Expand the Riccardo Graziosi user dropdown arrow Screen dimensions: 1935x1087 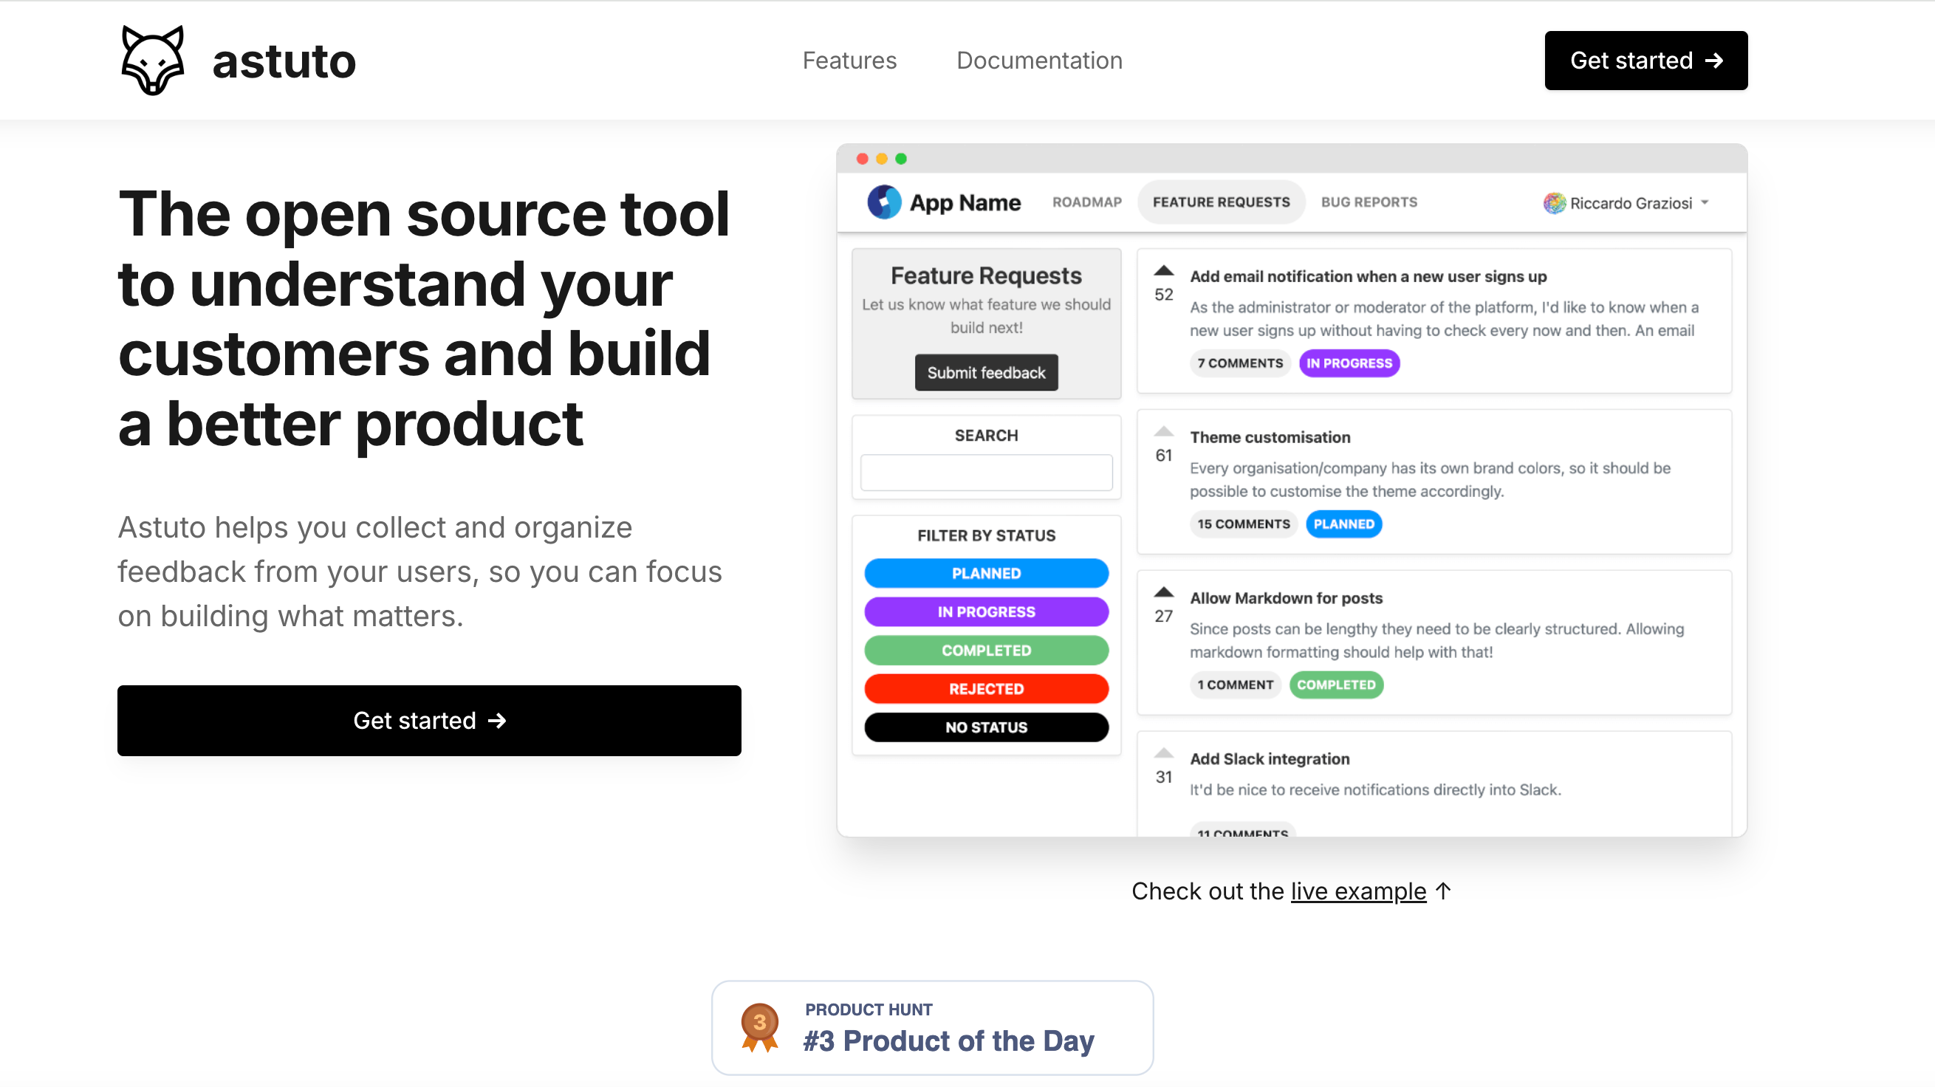[1705, 203]
